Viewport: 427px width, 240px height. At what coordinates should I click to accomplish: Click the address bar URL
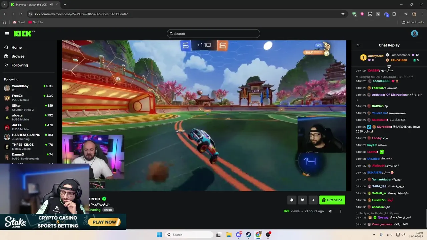(82, 14)
